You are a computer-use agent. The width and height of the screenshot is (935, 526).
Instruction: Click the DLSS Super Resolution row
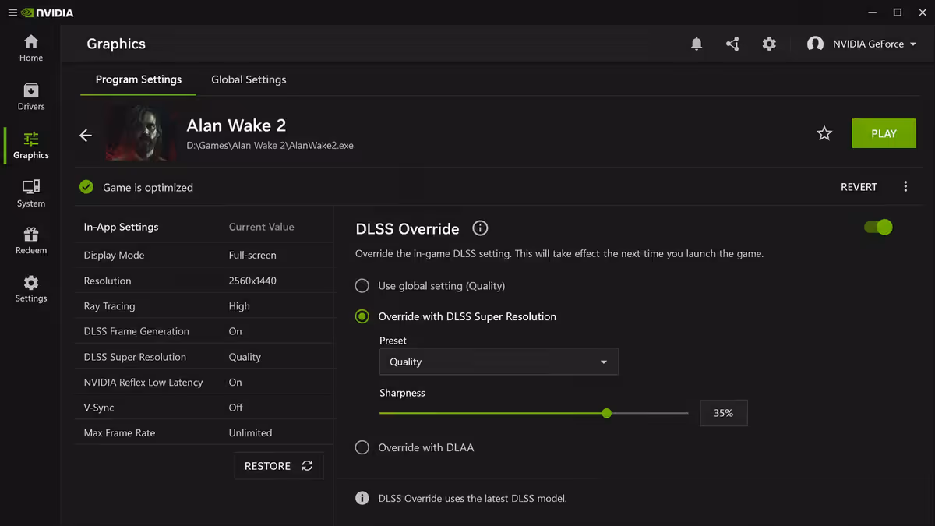pos(204,357)
